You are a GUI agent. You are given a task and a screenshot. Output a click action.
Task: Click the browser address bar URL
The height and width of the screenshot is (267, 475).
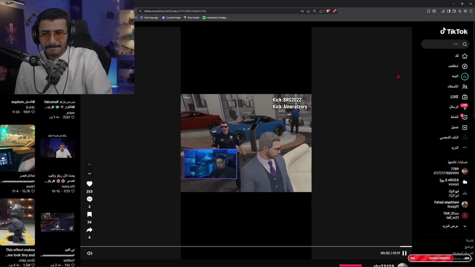pyautogui.click(x=175, y=11)
